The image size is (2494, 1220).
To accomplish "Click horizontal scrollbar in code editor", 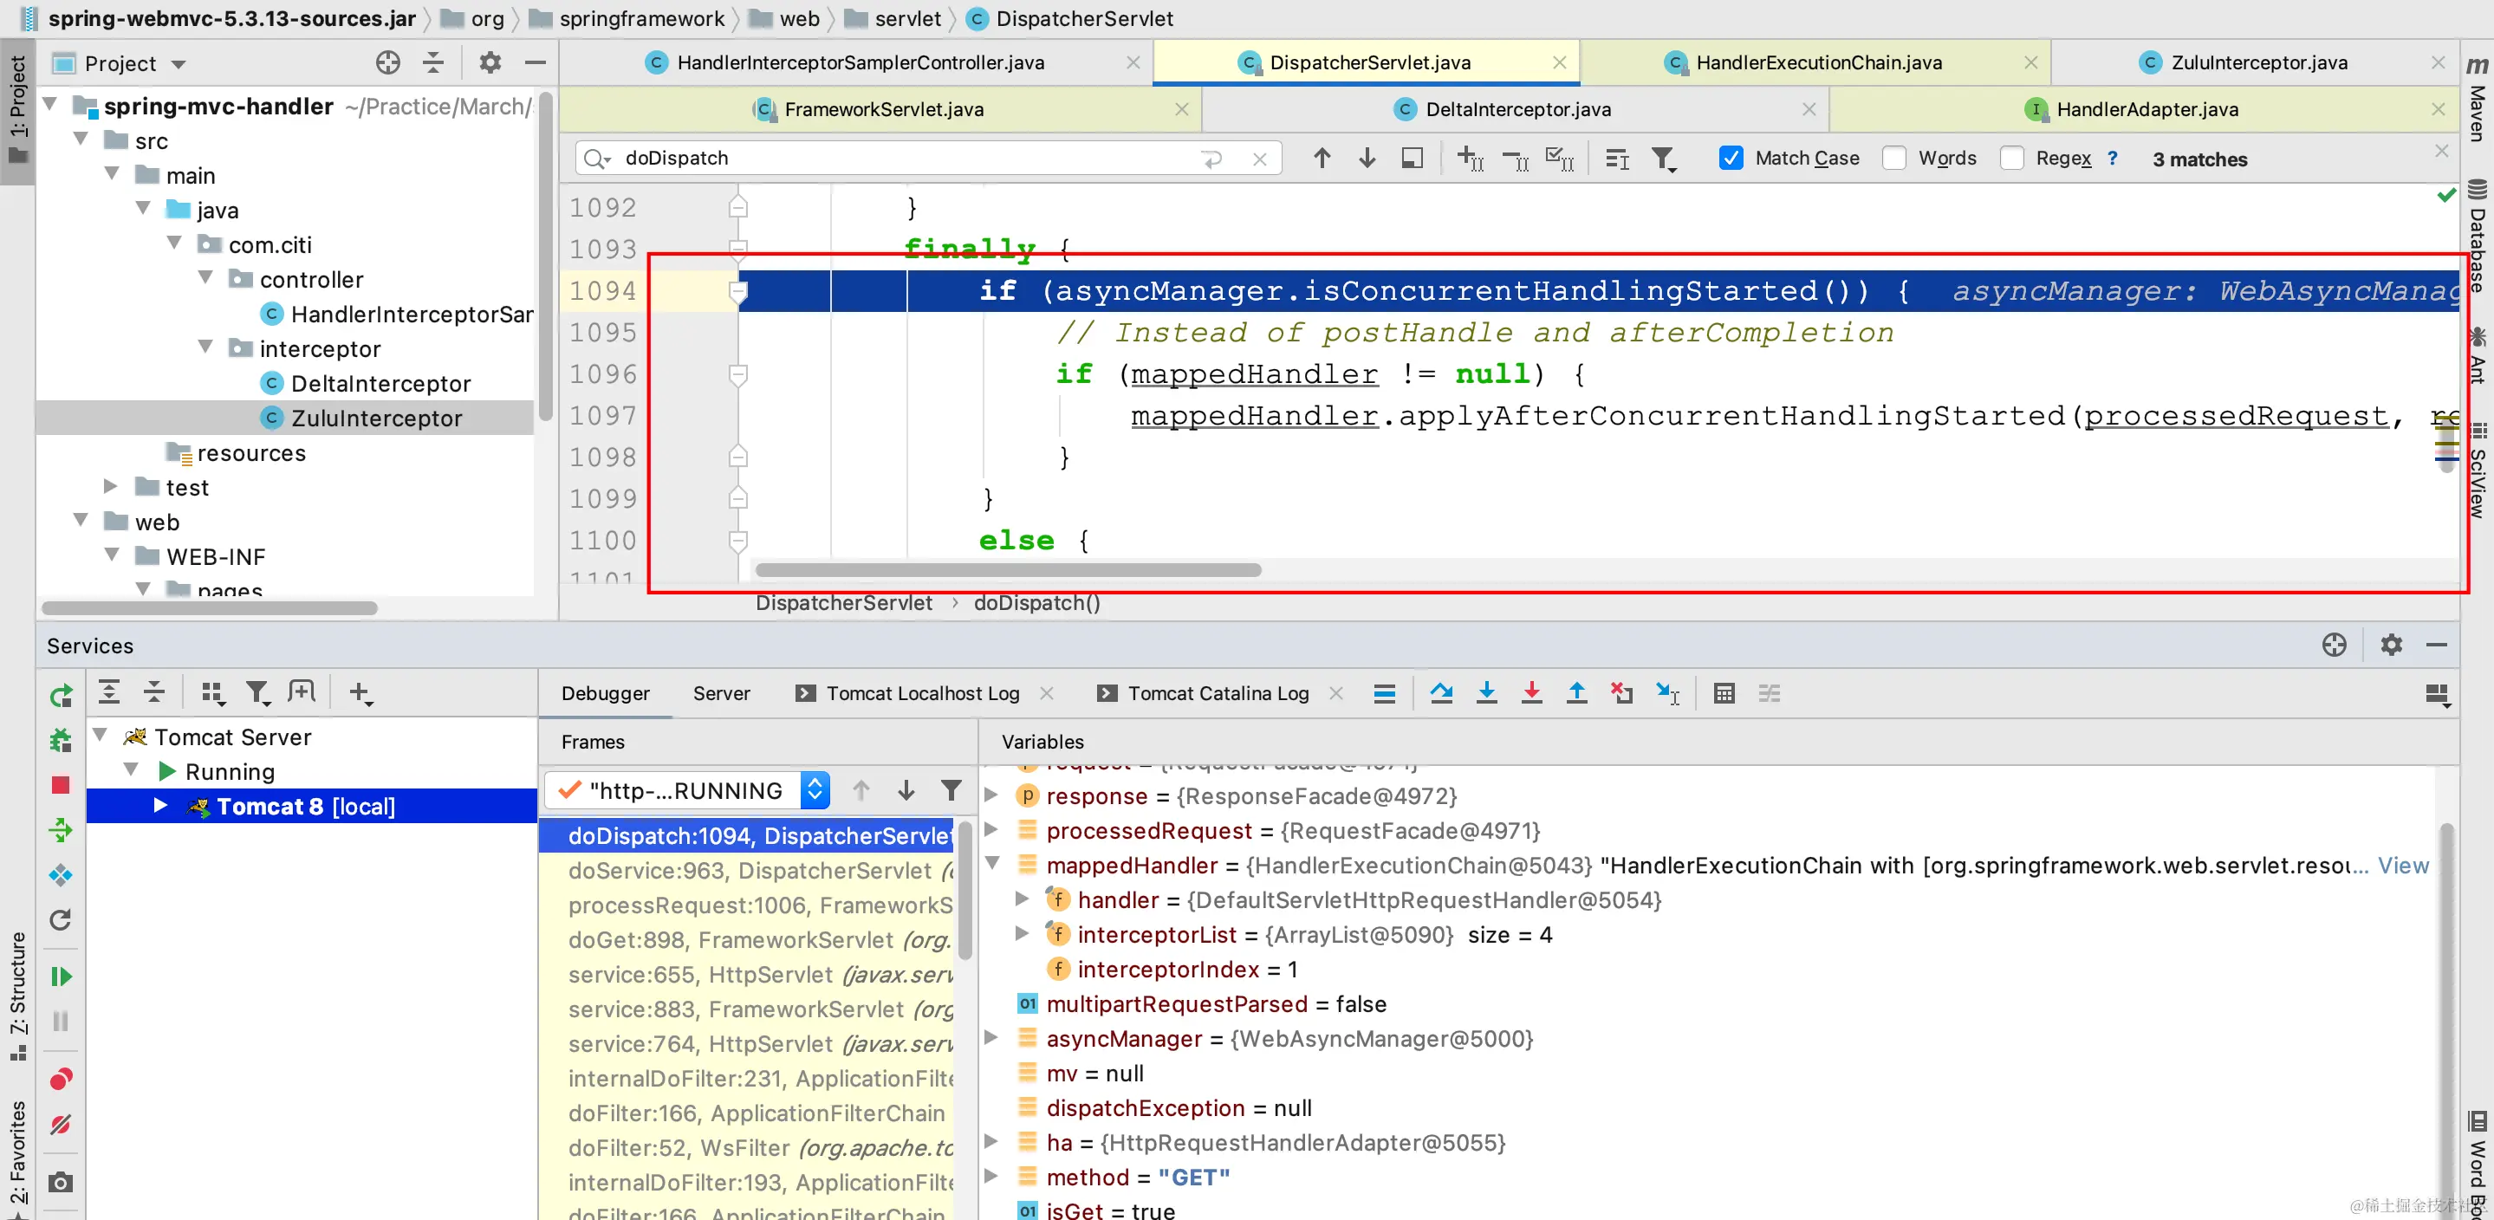I will pos(1008,570).
